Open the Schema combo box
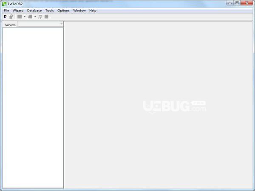255x191 pixels. [x=40, y=24]
